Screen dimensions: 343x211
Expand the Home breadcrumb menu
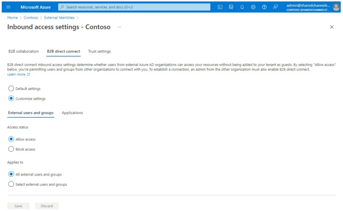click(x=12, y=17)
